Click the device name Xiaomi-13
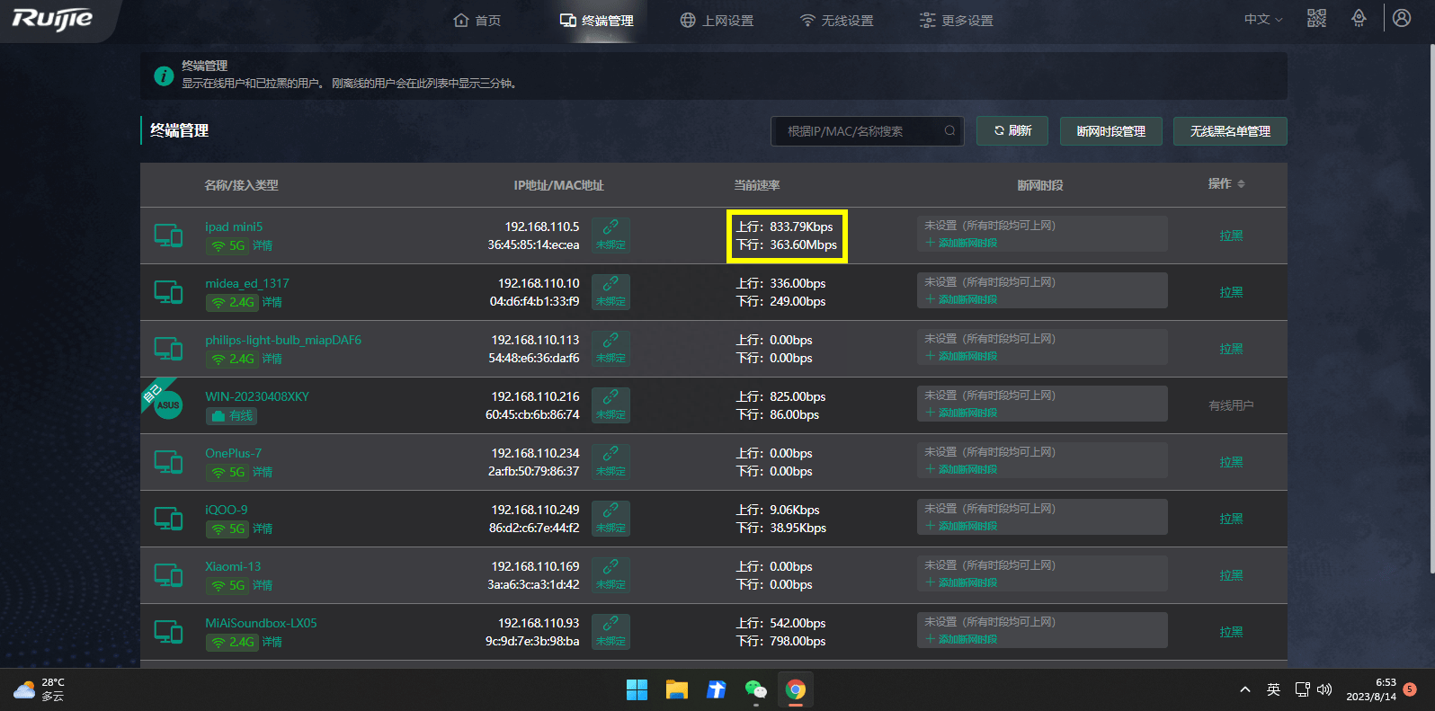1435x711 pixels. point(233,566)
